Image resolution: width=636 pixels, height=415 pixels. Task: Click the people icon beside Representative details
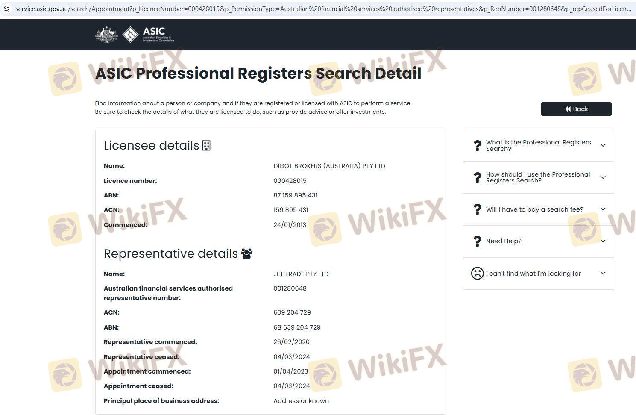click(x=246, y=254)
